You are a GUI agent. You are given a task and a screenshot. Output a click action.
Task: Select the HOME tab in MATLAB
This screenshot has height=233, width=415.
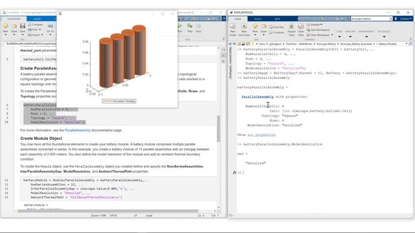point(238,19)
